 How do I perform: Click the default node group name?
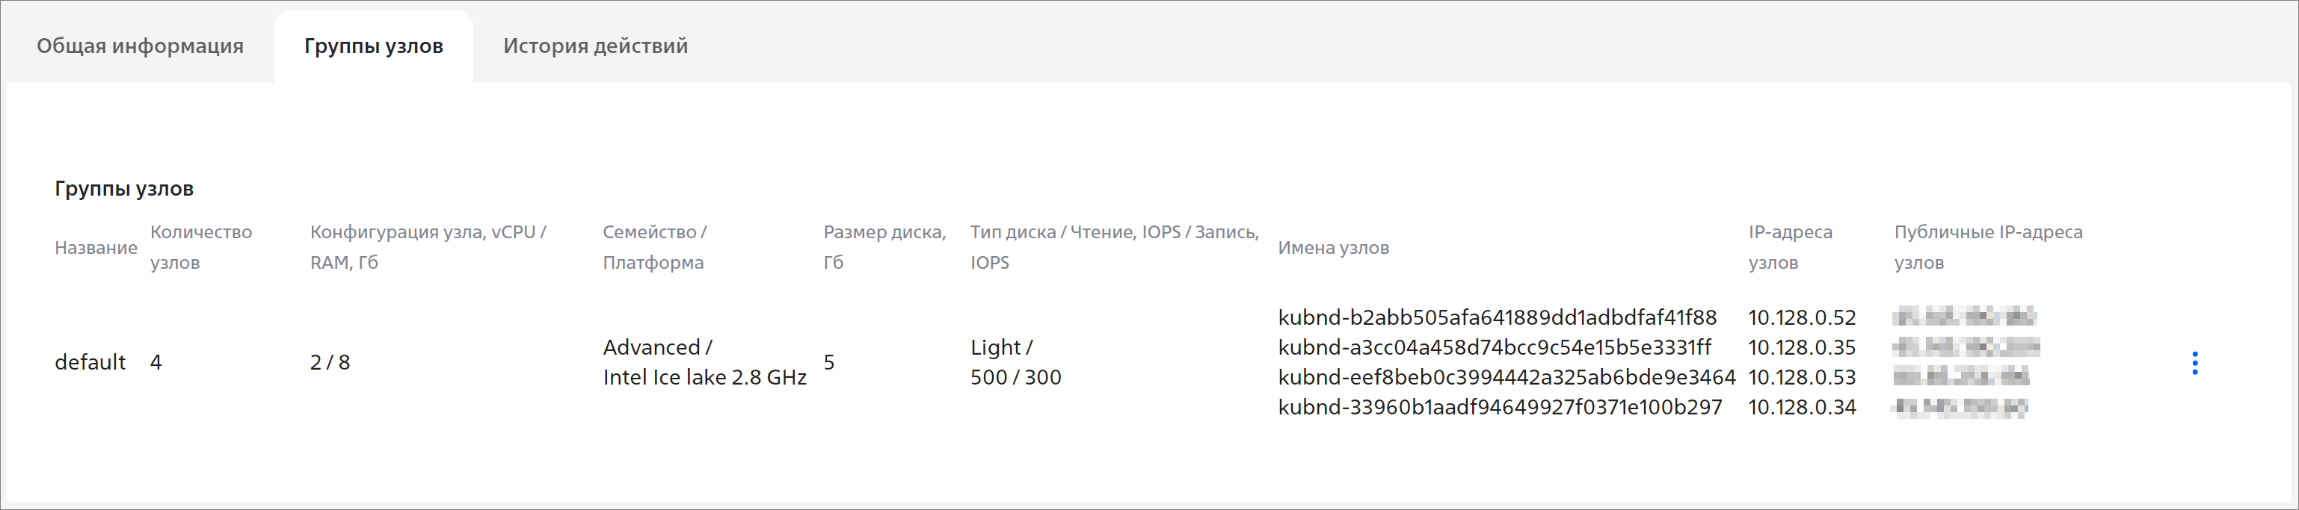point(90,362)
